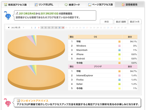Click the blue mascot character icon
This screenshot has height=110, width=146.
pos(7,15)
